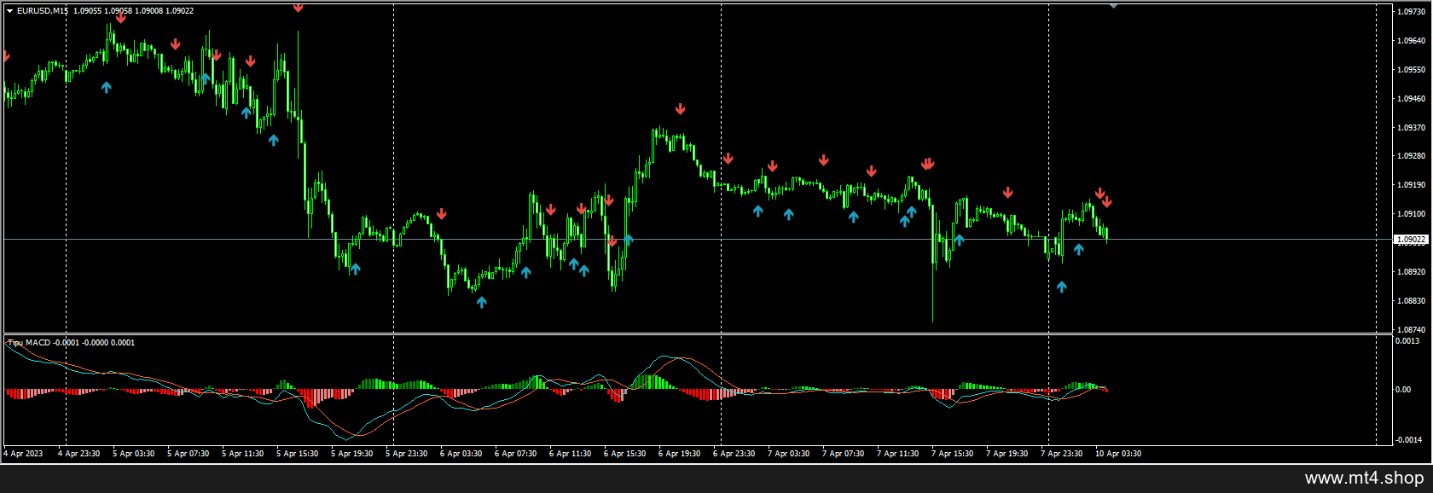Screen dimensions: 1433x493
Task: Click the OHLC values 1.09055 1.09058 1.09008 1.09022
Action: (133, 11)
